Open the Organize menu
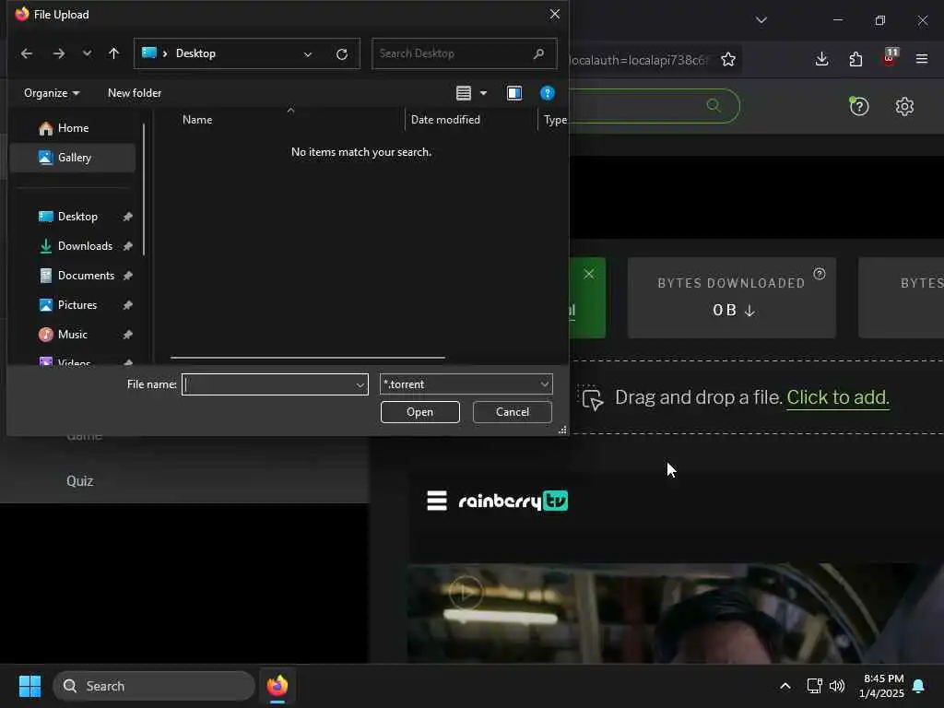Image resolution: width=944 pixels, height=708 pixels. point(52,93)
